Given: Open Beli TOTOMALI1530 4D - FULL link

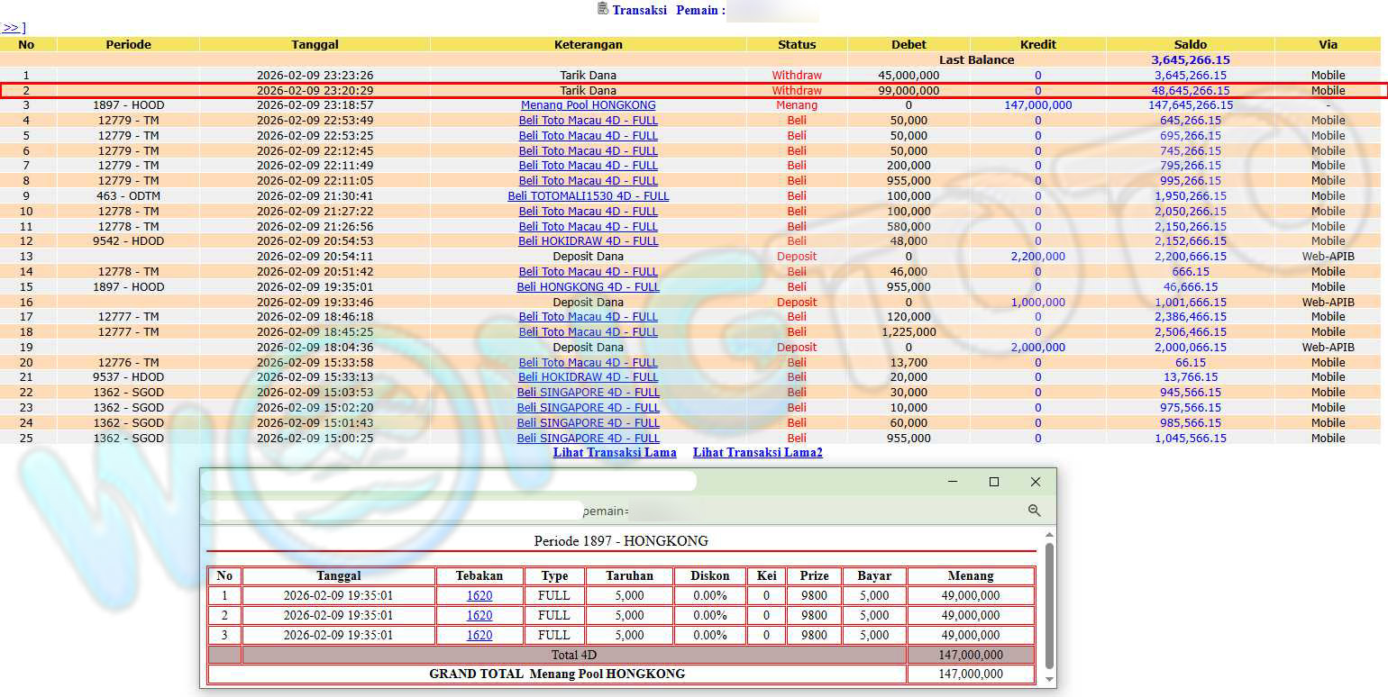Looking at the screenshot, I should click(x=588, y=196).
